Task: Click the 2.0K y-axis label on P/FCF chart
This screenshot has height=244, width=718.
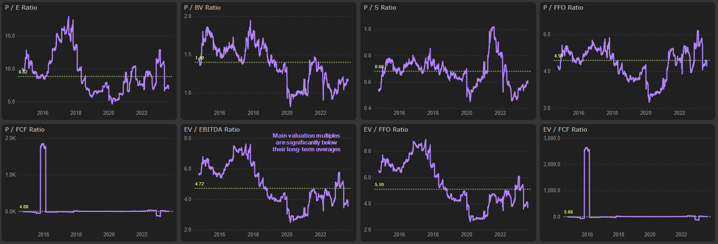Action: click(x=10, y=138)
